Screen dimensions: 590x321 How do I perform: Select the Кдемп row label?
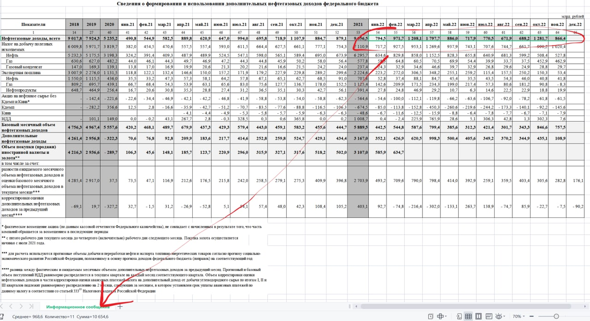(x=32, y=107)
